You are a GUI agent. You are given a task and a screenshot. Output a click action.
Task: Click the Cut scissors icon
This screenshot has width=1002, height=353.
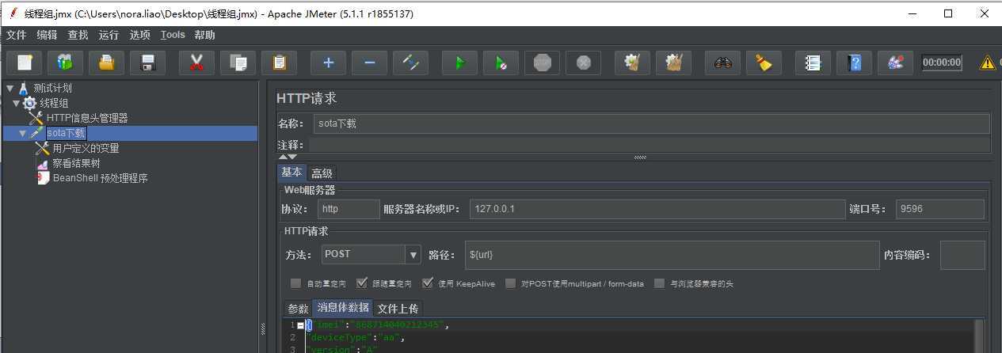coord(196,63)
